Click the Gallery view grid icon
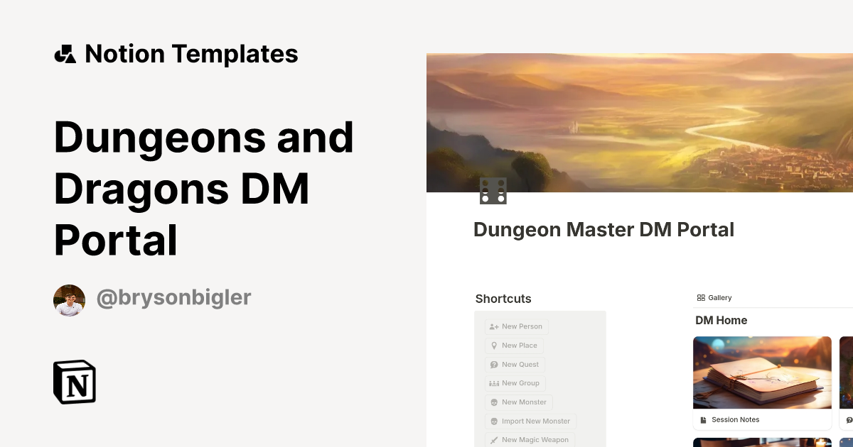Viewport: 853px width, 447px height. pyautogui.click(x=701, y=298)
